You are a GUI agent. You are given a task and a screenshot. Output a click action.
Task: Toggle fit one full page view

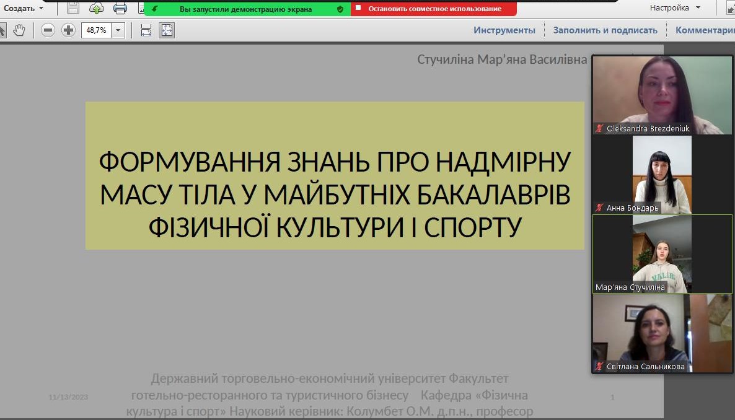click(x=166, y=30)
